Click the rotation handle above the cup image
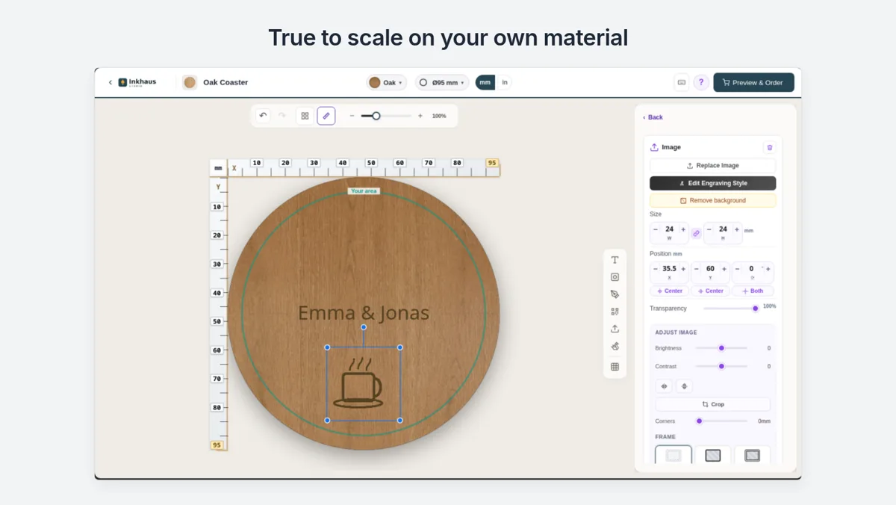 pos(364,327)
